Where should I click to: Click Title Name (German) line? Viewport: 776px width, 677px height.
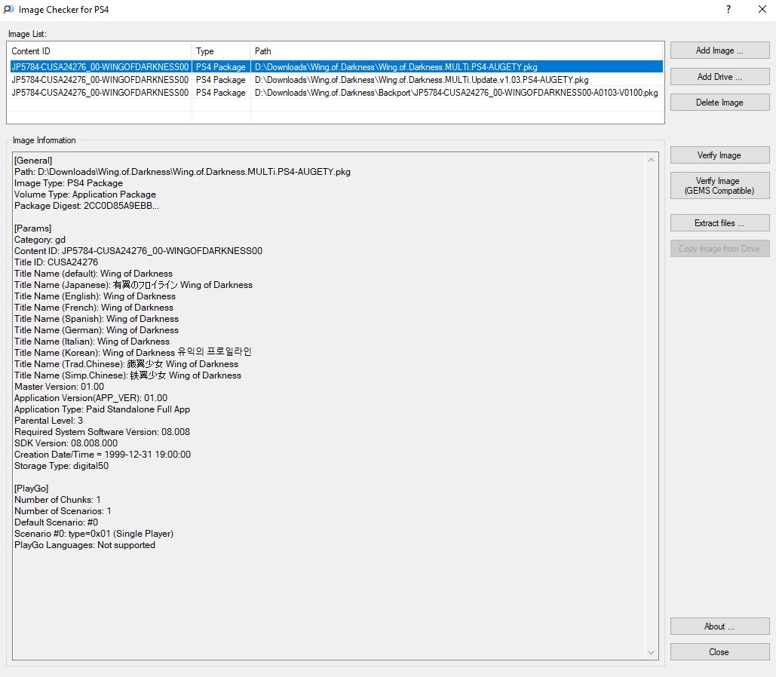(x=97, y=330)
